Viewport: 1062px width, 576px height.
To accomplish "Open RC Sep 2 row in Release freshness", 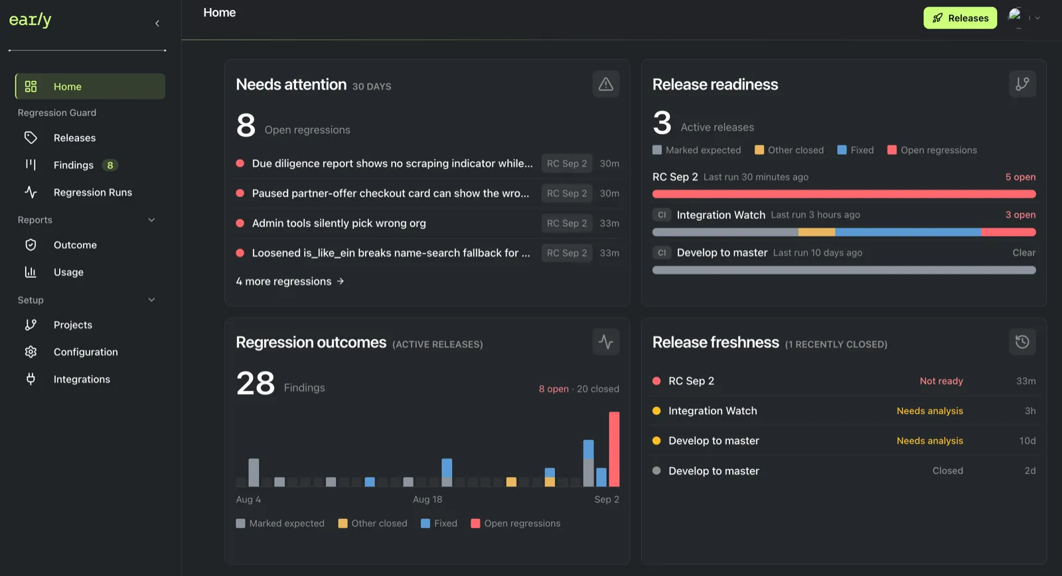I will coord(844,381).
